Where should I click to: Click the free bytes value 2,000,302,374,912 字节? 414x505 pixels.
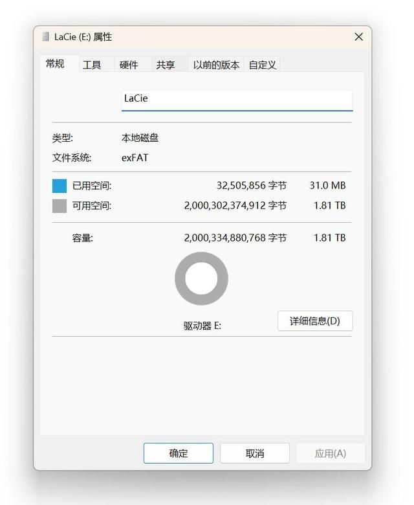coord(235,205)
